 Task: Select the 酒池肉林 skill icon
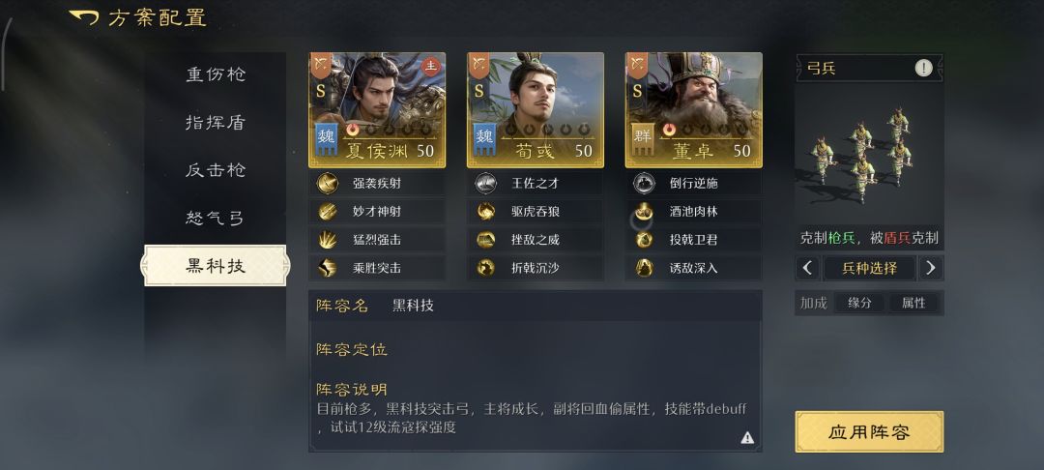(x=644, y=212)
